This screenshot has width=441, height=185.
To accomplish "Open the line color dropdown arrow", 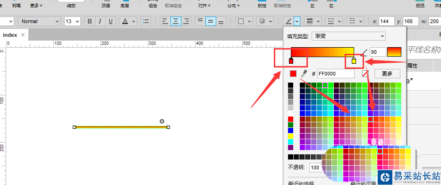I will coord(297,21).
